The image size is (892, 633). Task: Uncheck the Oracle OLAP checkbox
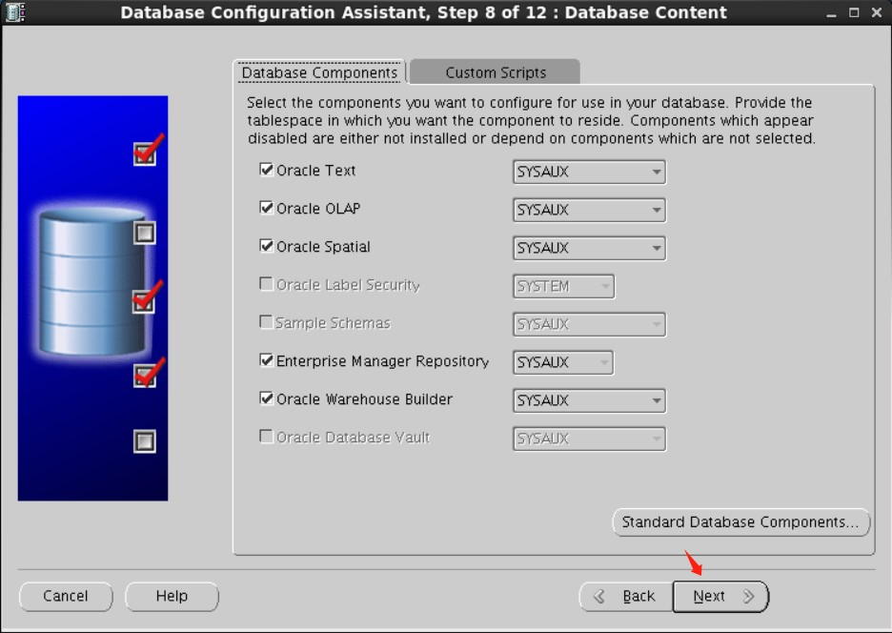[266, 208]
